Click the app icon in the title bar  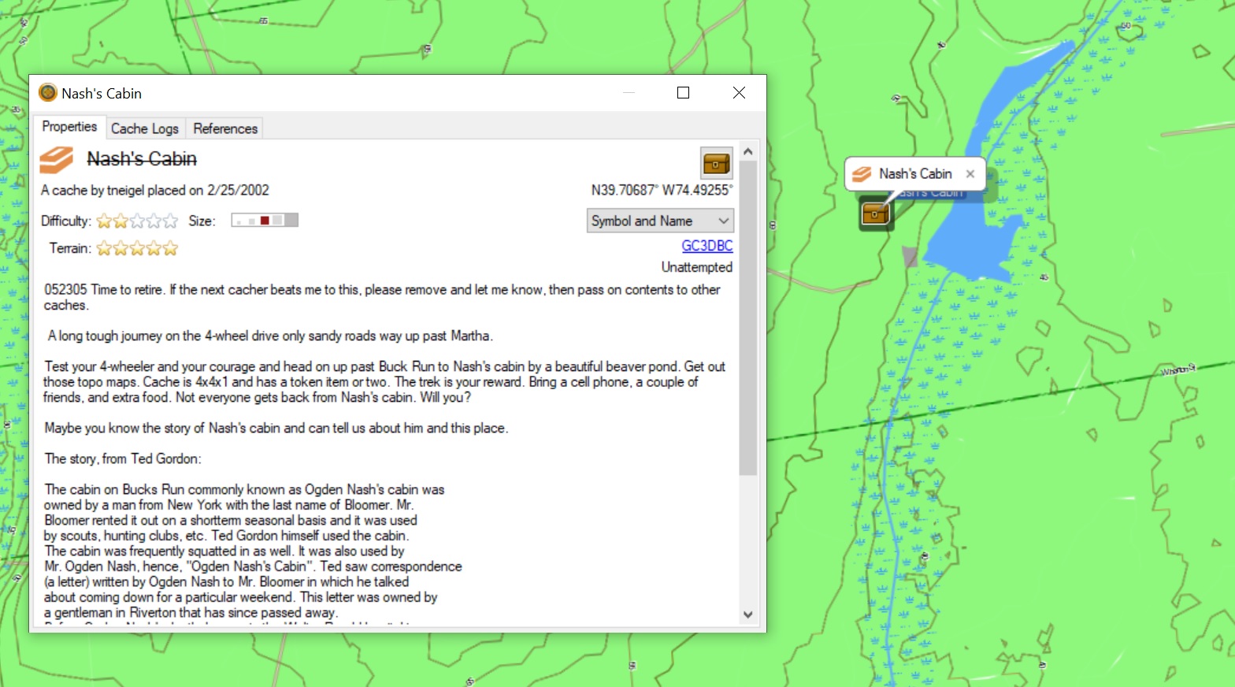coord(48,93)
